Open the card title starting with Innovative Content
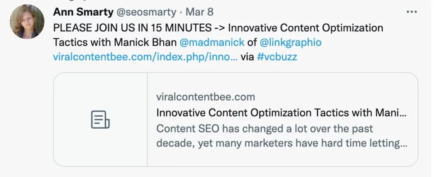434x177 pixels. pos(281,113)
